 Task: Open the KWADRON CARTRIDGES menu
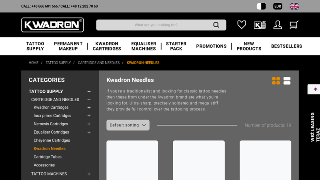107,46
